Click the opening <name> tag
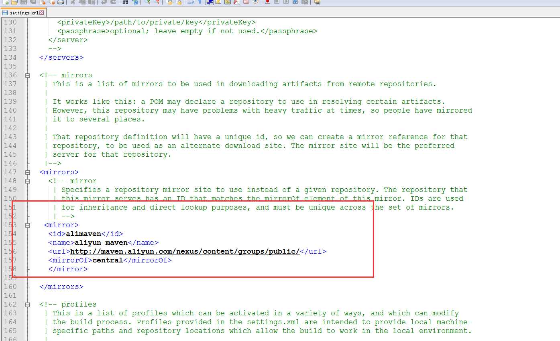Image resolution: width=560 pixels, height=341 pixels. click(61, 242)
